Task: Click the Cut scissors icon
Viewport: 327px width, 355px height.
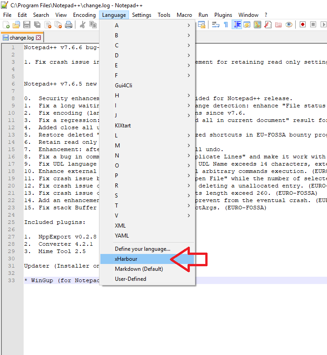Action: 83,25
